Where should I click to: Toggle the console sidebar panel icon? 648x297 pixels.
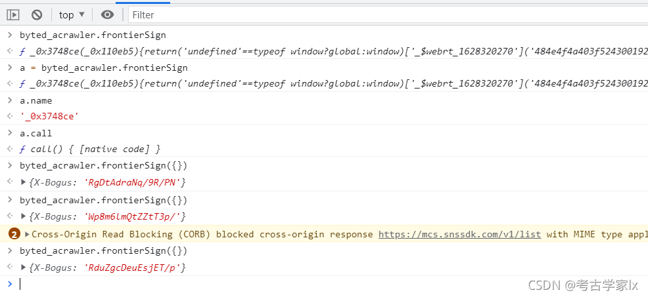click(12, 15)
